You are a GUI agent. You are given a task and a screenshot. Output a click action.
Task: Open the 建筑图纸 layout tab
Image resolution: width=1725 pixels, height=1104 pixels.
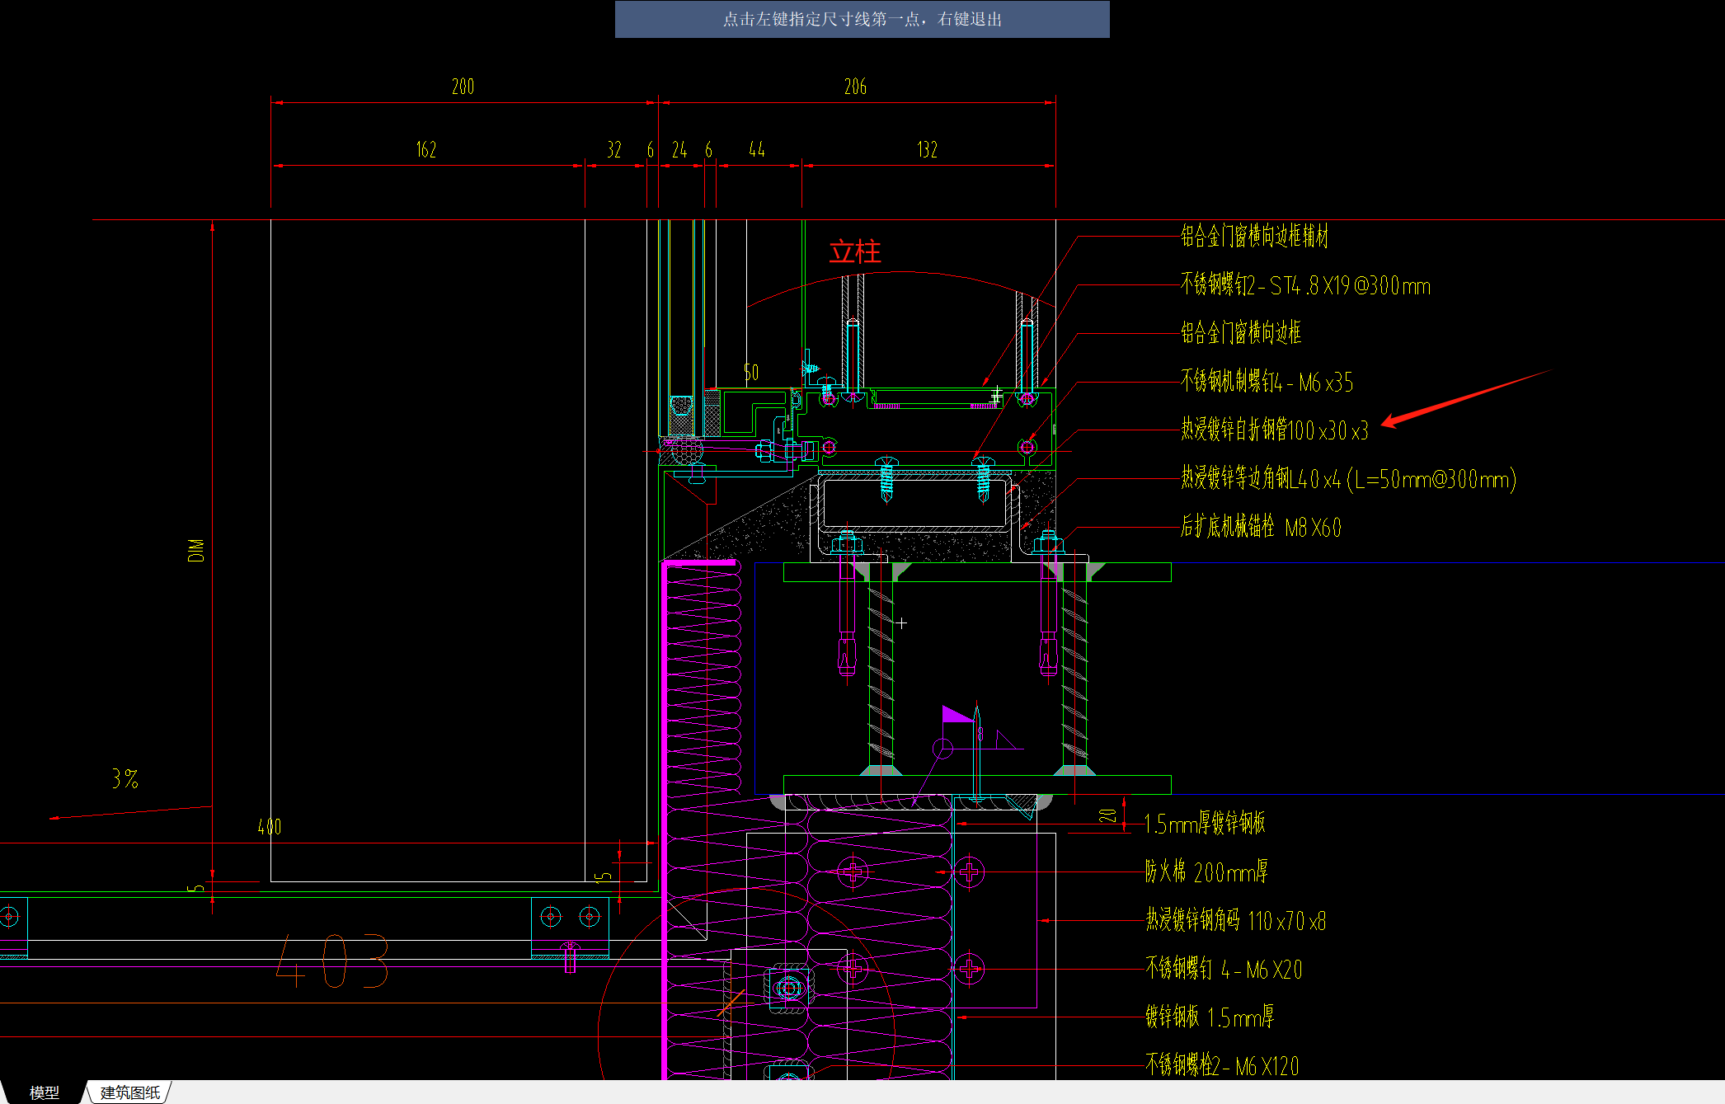coord(130,1092)
